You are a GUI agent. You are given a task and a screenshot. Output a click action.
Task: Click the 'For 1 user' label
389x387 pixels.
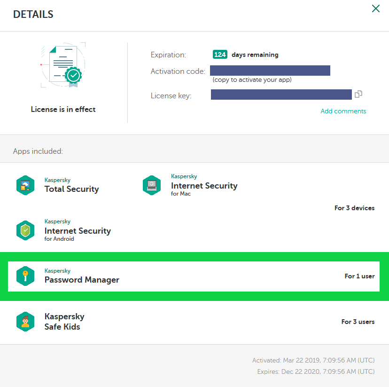359,276
